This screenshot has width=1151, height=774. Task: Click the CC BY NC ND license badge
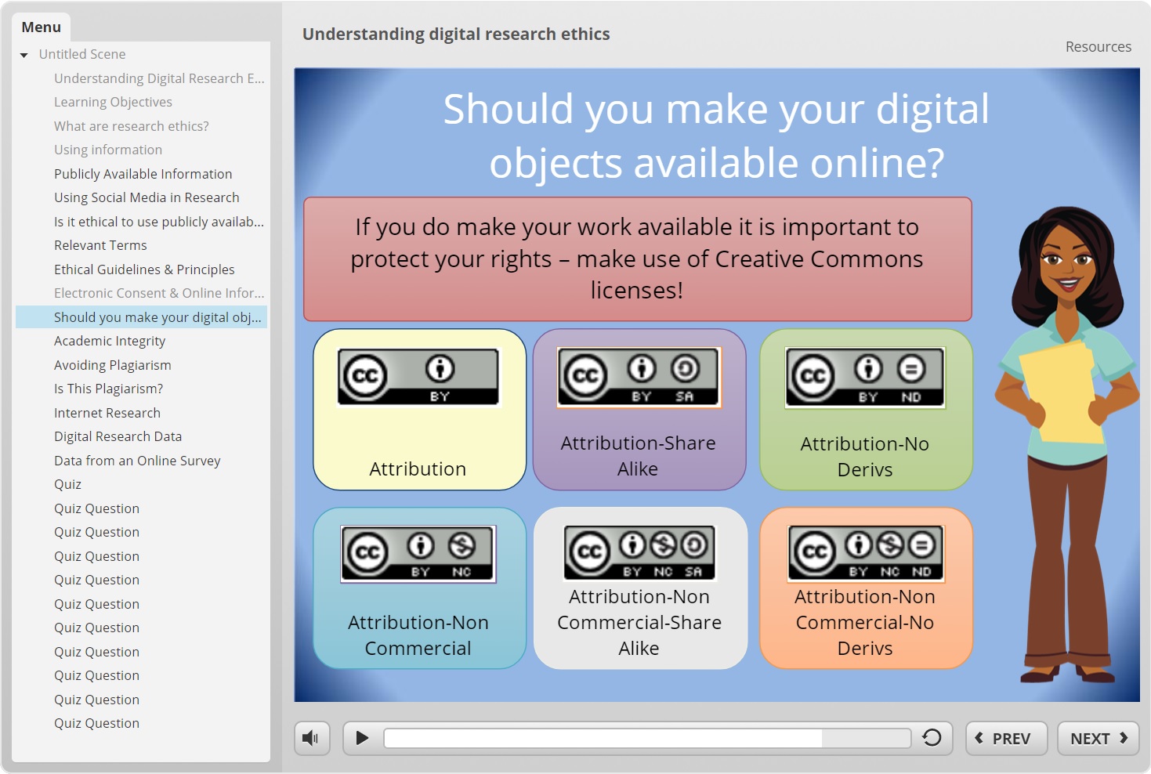coord(866,554)
